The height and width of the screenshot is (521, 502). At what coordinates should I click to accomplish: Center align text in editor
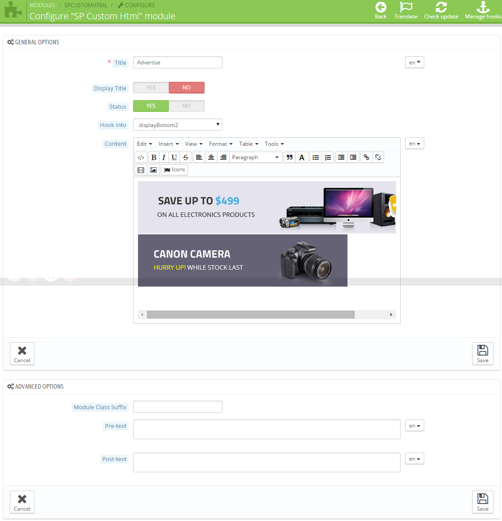tap(211, 157)
